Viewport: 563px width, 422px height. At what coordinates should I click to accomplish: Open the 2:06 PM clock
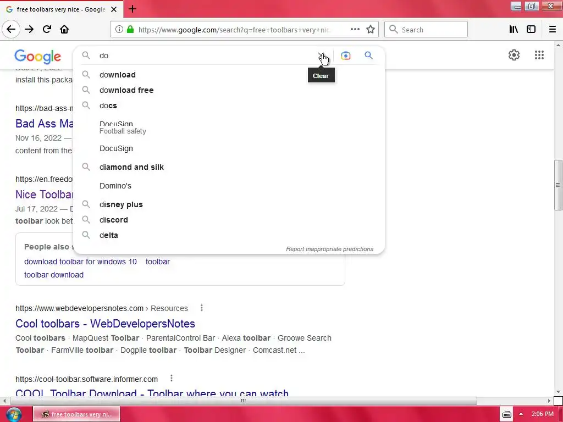pos(543,414)
